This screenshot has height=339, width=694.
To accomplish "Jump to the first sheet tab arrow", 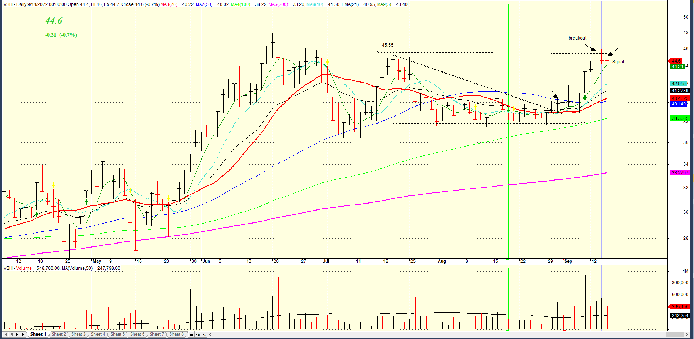I will point(5,334).
